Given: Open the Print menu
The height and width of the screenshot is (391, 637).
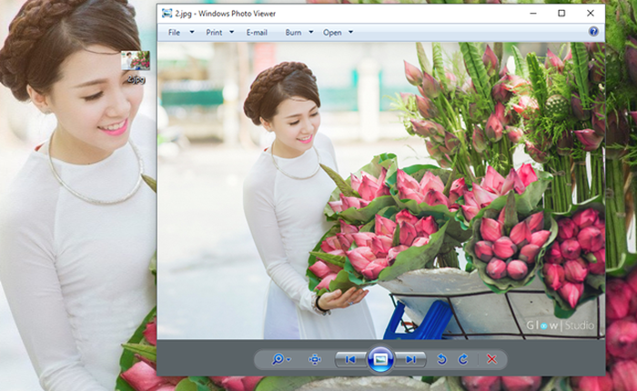Looking at the screenshot, I should [214, 33].
